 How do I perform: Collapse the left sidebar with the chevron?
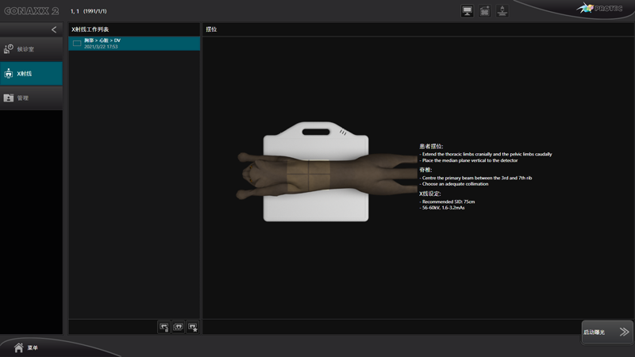pyautogui.click(x=54, y=29)
